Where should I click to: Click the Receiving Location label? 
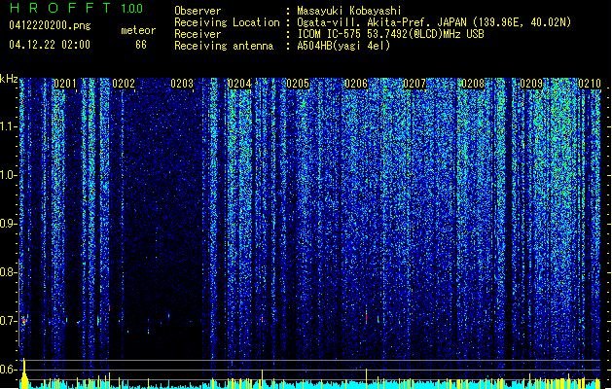click(227, 22)
